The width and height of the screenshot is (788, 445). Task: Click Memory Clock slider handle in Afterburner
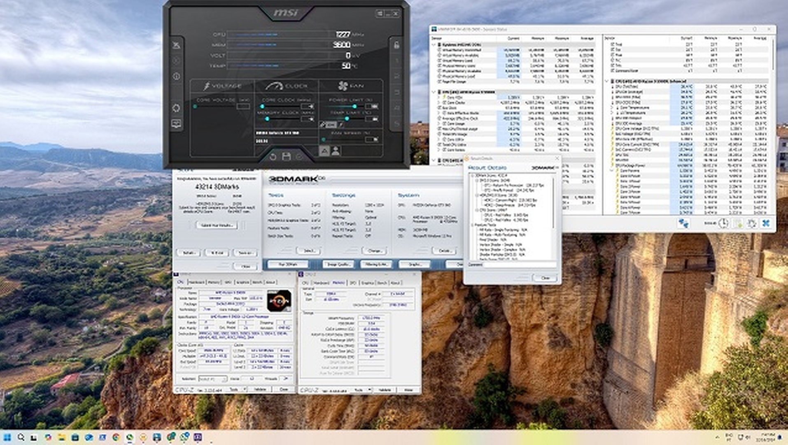(267, 119)
